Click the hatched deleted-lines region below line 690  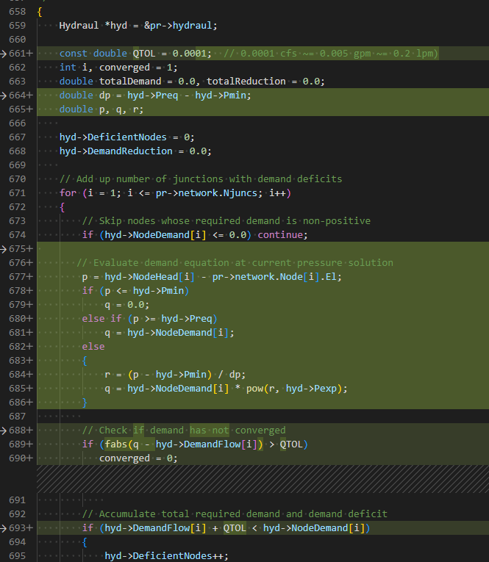pyautogui.click(x=263, y=479)
